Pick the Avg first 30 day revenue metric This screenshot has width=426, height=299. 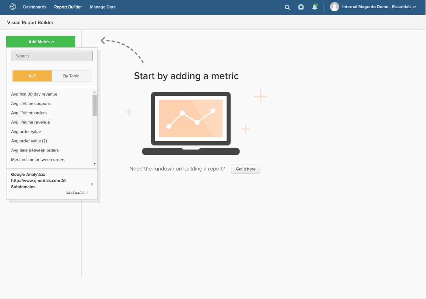pos(34,94)
